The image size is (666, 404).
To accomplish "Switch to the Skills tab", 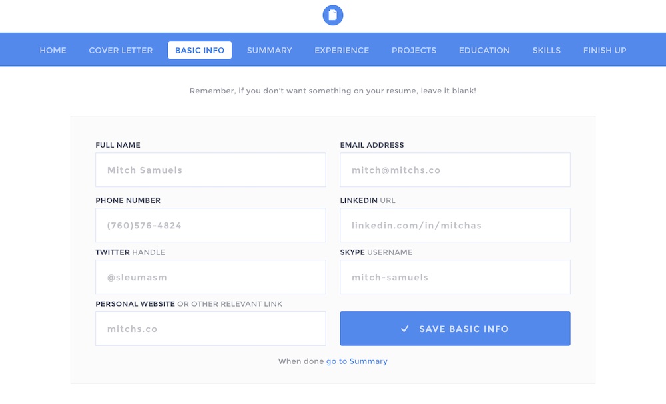I will point(546,50).
